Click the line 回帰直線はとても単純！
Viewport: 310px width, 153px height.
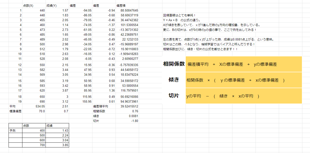point(179,15)
